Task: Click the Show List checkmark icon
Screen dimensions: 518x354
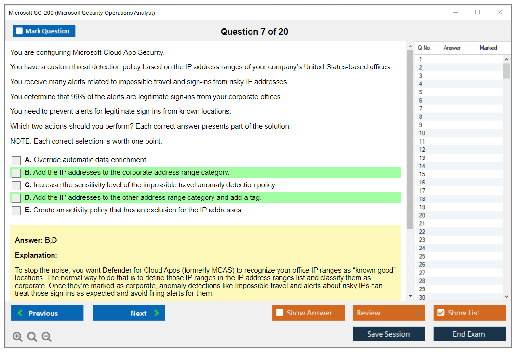Action: (x=440, y=313)
